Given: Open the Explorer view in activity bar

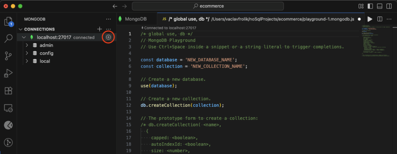Looking at the screenshot, I should point(9,22).
